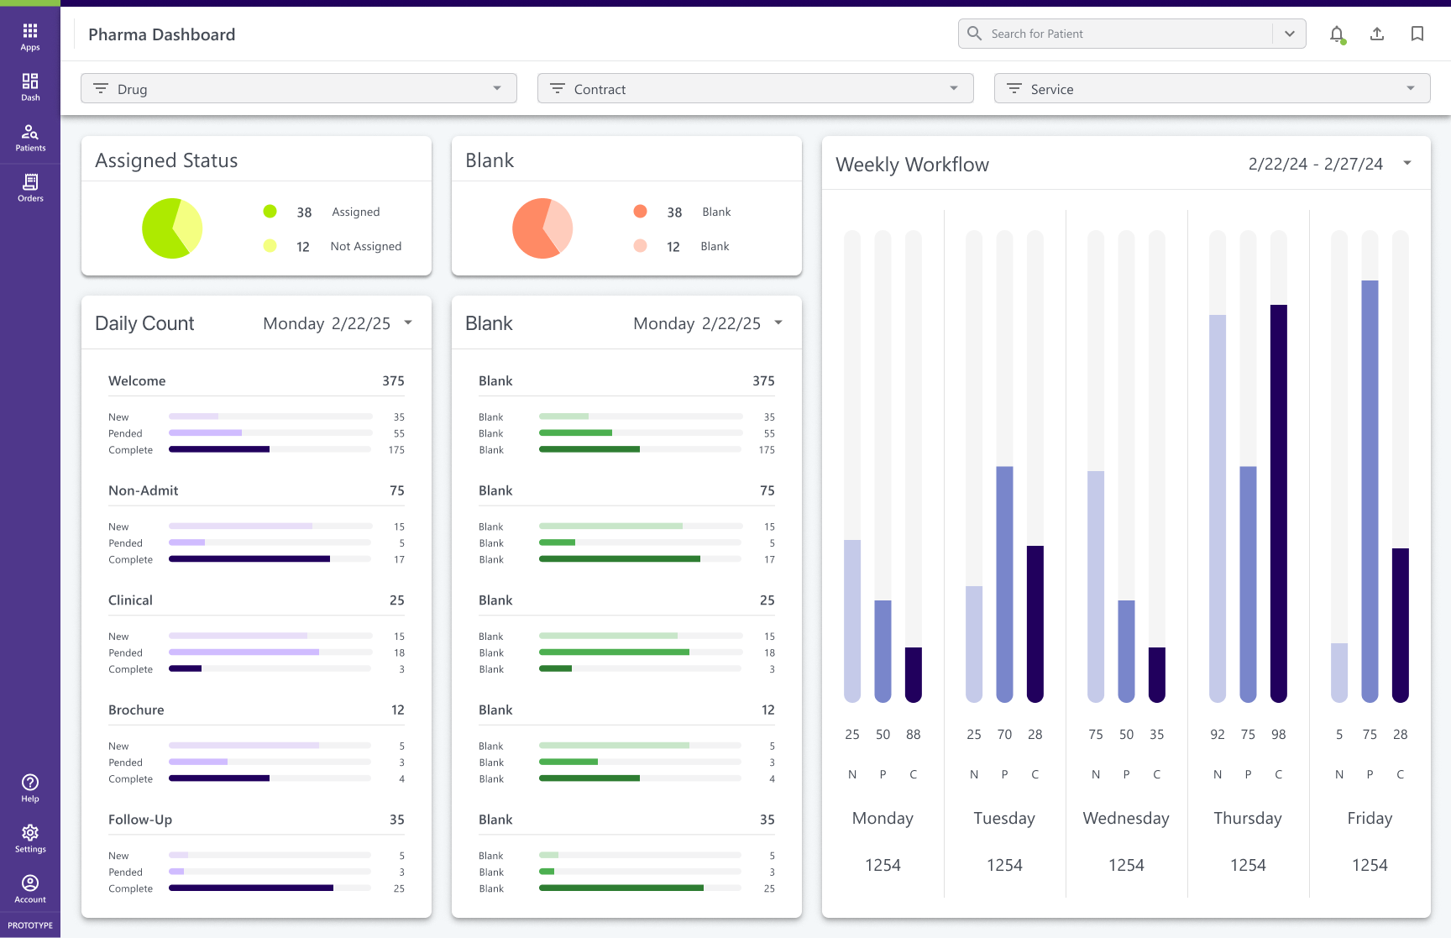The height and width of the screenshot is (938, 1451).
Task: Click the green Assigned legend dot
Action: (270, 212)
